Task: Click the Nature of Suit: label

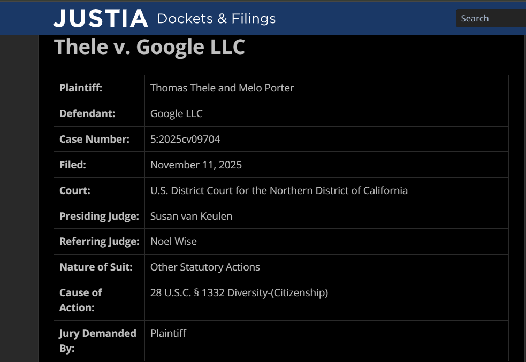Action: (96, 267)
